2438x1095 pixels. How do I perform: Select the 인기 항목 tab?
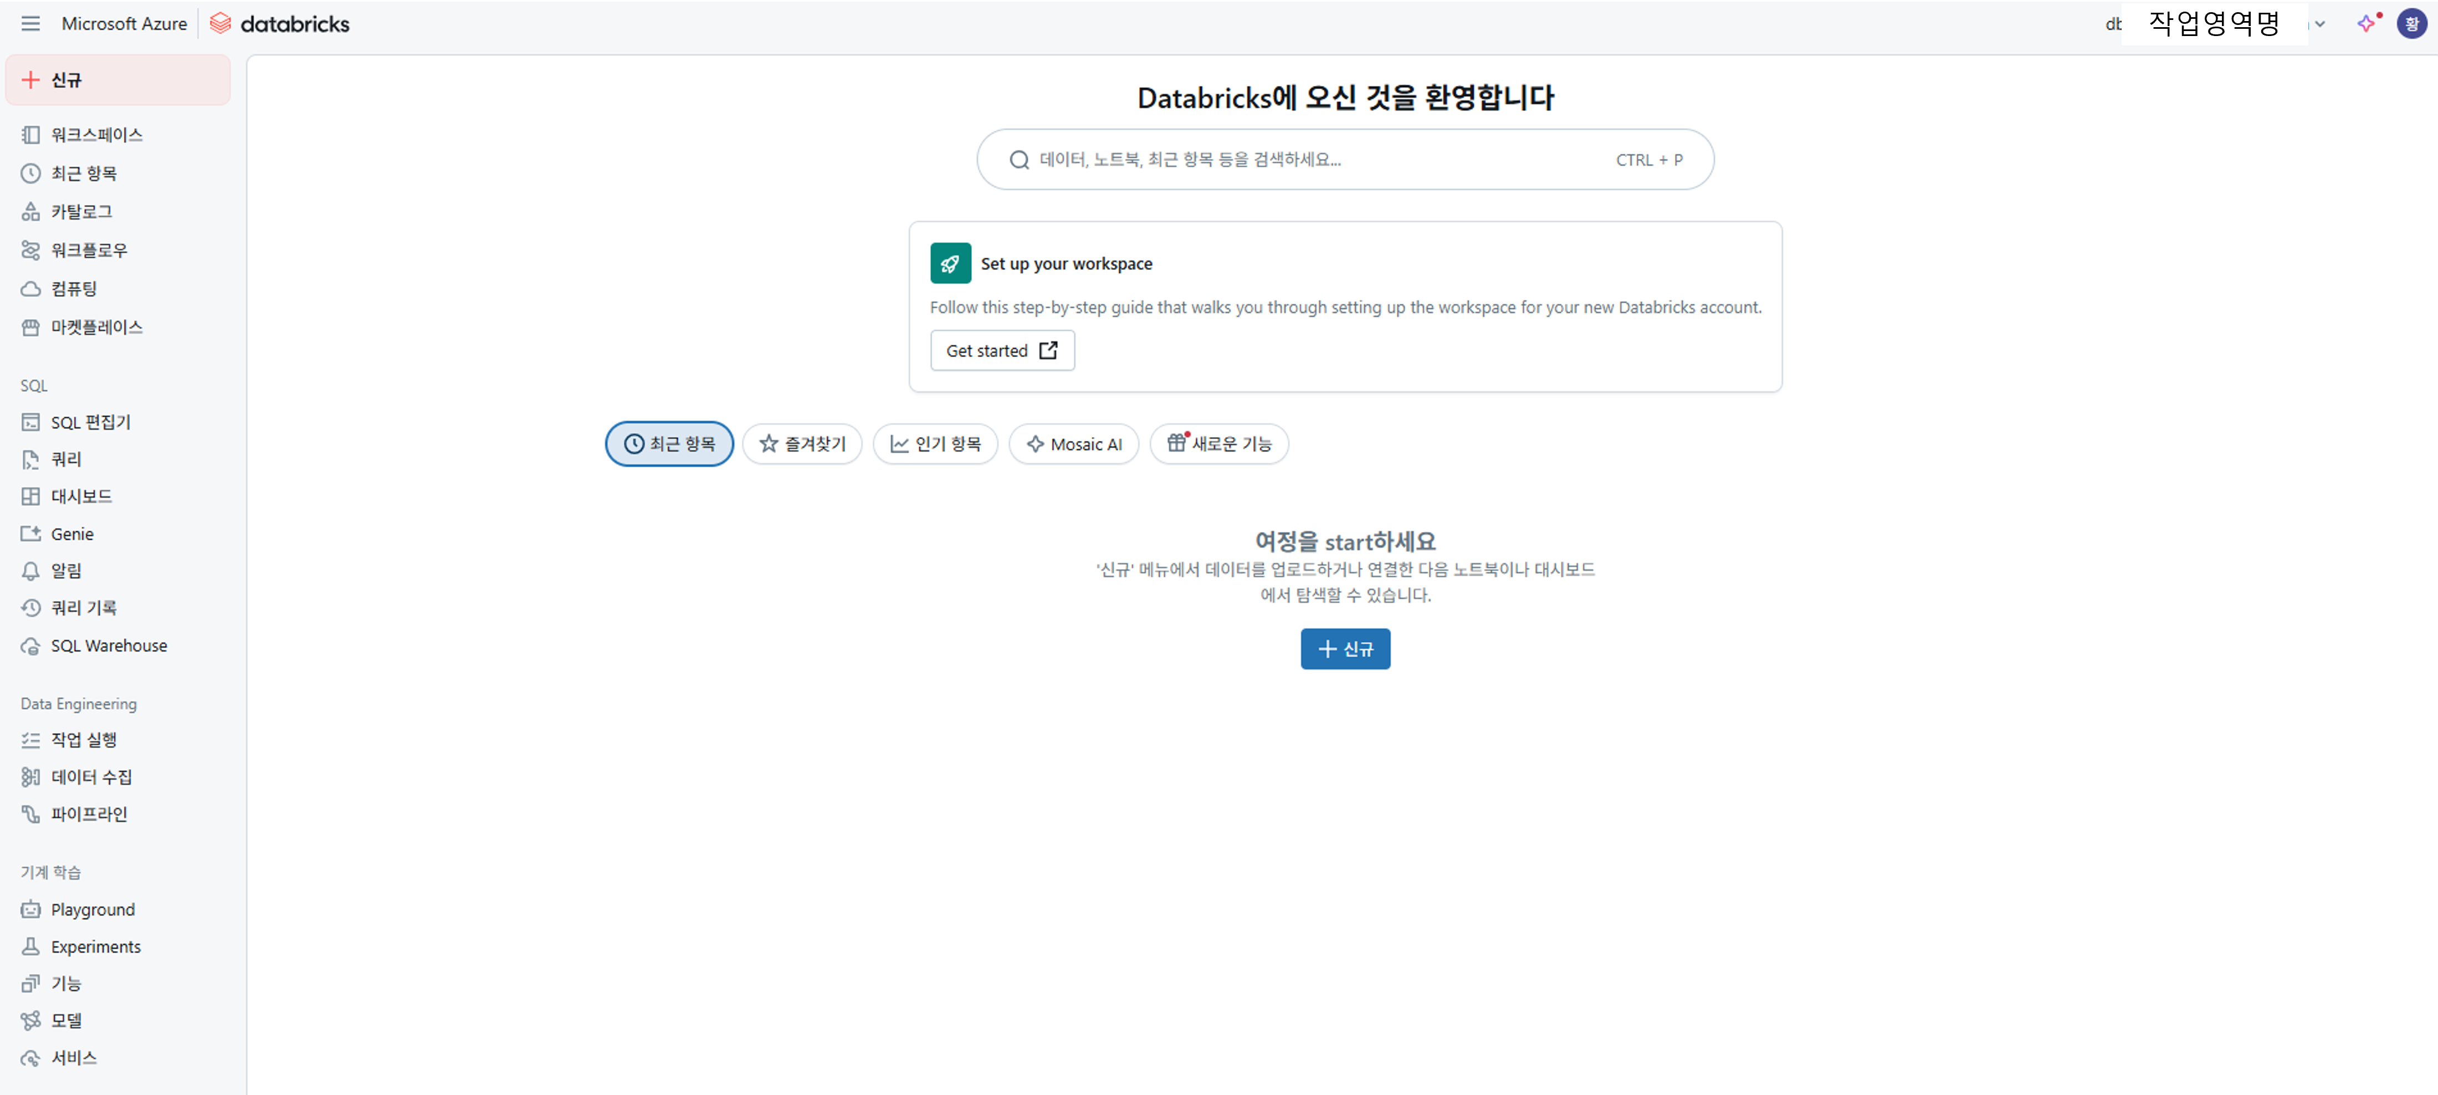click(935, 444)
